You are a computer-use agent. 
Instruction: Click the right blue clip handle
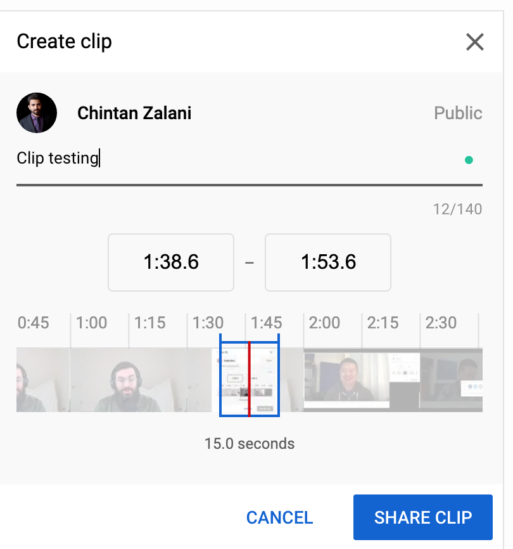pyautogui.click(x=279, y=379)
